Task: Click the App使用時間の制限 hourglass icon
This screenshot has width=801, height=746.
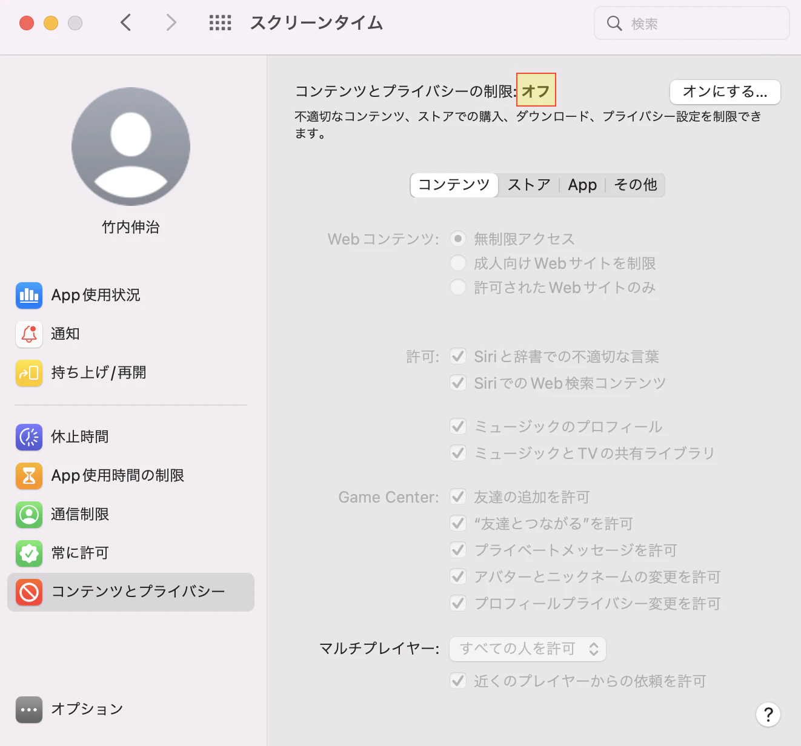Action: 29,476
